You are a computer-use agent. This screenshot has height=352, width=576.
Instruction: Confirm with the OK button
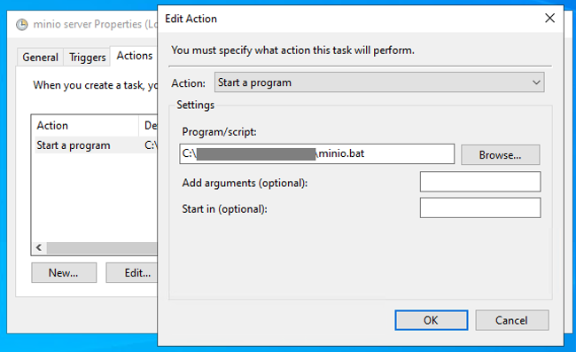pyautogui.click(x=431, y=320)
